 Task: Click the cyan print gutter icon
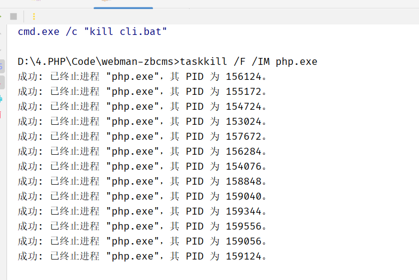point(1,98)
